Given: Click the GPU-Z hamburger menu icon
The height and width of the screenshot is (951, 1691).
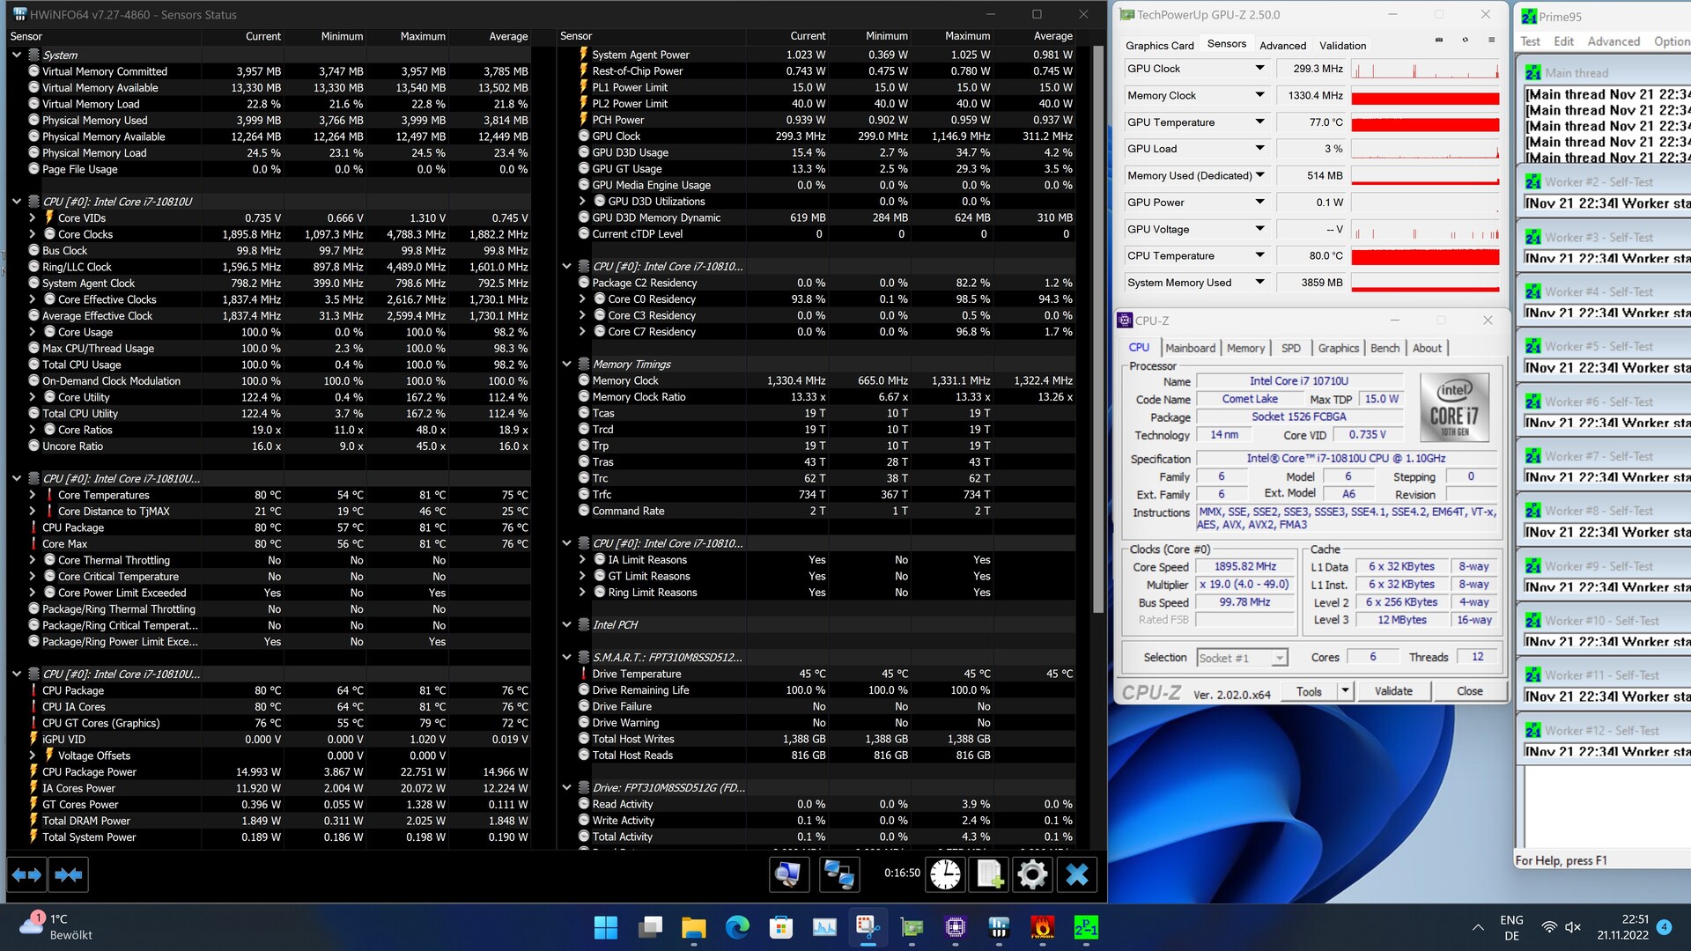Looking at the screenshot, I should [x=1491, y=41].
